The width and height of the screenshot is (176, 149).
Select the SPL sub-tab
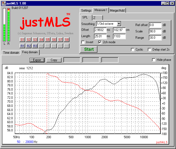point(86,17)
